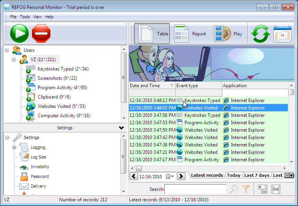Image resolution: width=298 pixels, height=206 pixels.
Task: Collapse the Settings panel with the chevron
Action: point(121,128)
